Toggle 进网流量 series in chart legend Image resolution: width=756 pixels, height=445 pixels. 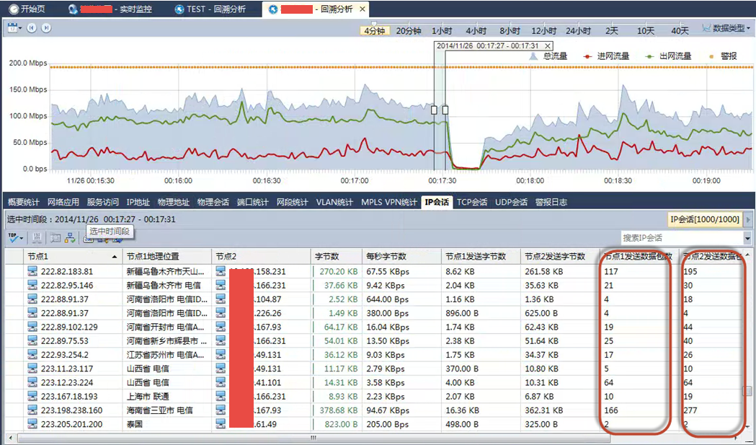(x=607, y=56)
